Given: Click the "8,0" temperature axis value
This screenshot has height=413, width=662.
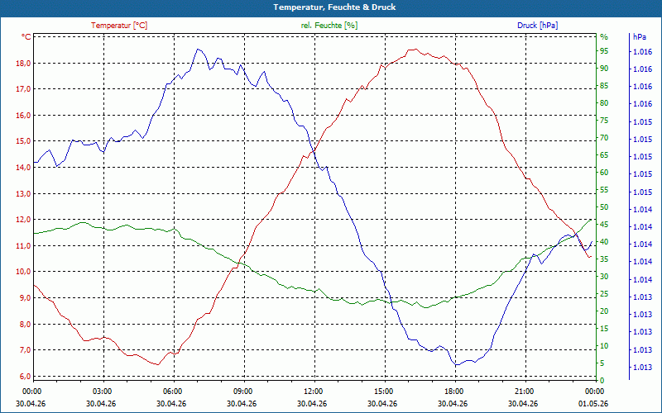Looking at the screenshot, I should [26, 324].
